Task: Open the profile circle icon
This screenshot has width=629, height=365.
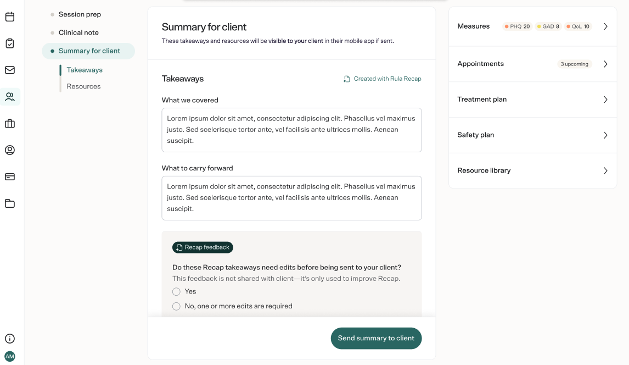Action: pos(10,150)
